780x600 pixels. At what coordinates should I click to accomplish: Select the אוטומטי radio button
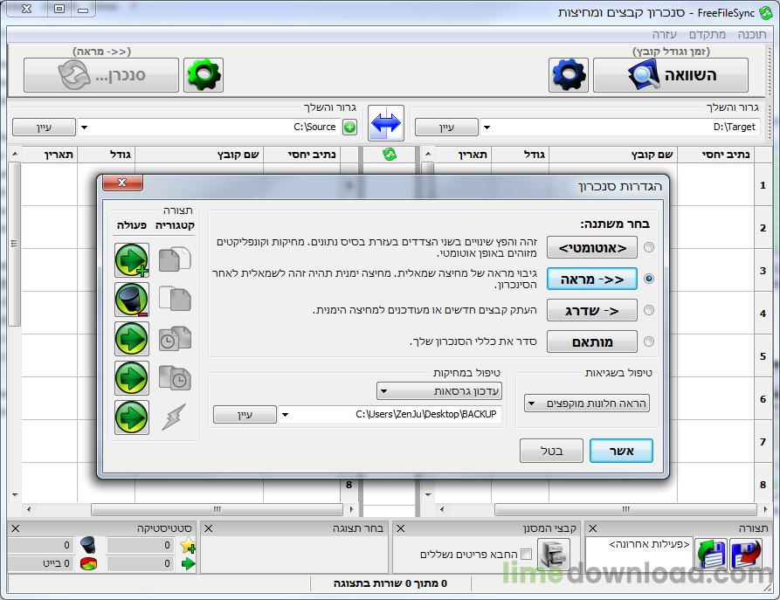coord(648,248)
